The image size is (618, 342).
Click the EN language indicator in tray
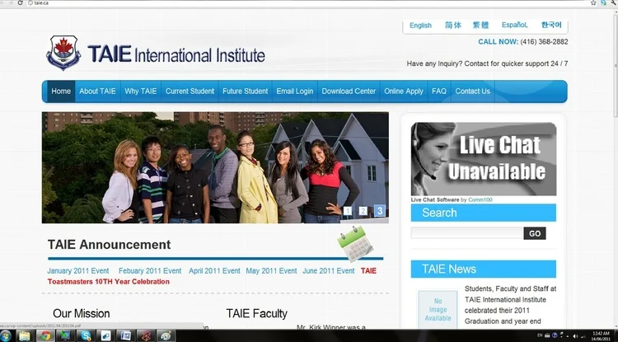540,335
